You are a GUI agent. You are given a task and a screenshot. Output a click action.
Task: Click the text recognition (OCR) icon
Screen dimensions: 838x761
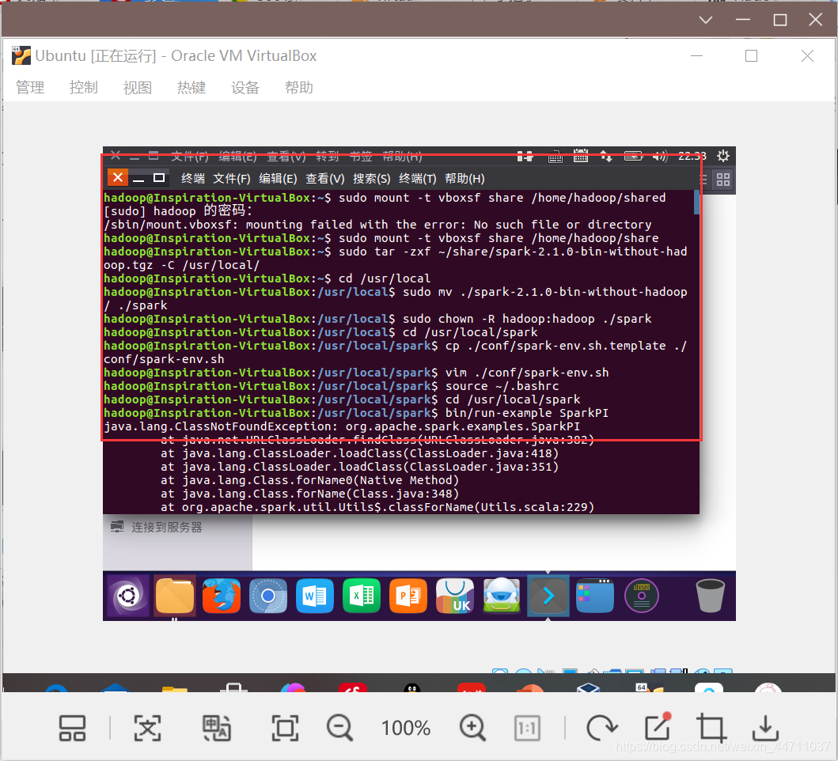tap(147, 728)
